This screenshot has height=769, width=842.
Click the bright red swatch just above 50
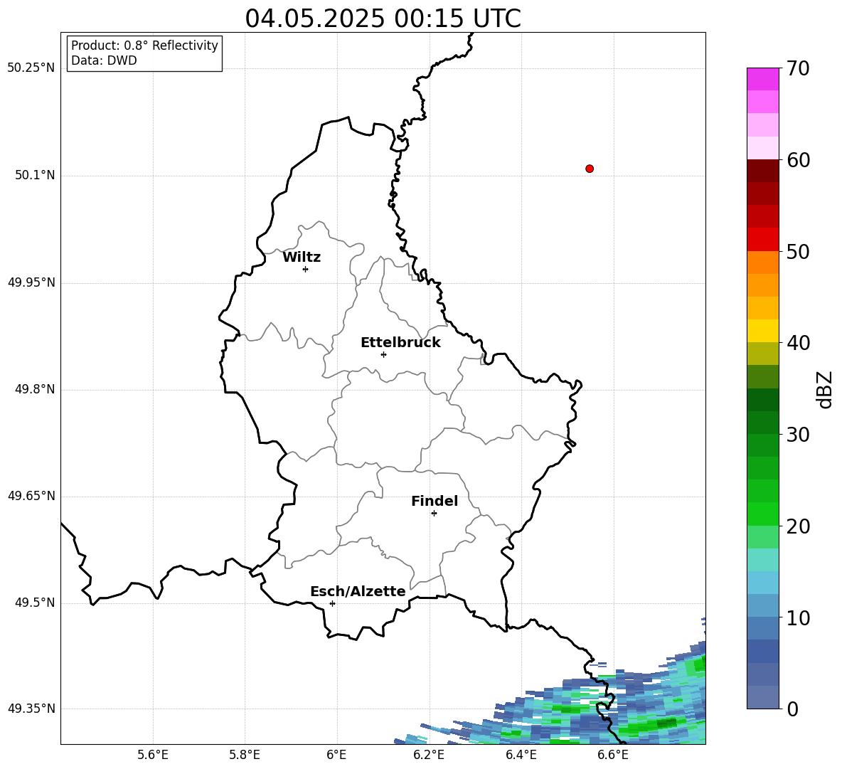click(762, 240)
